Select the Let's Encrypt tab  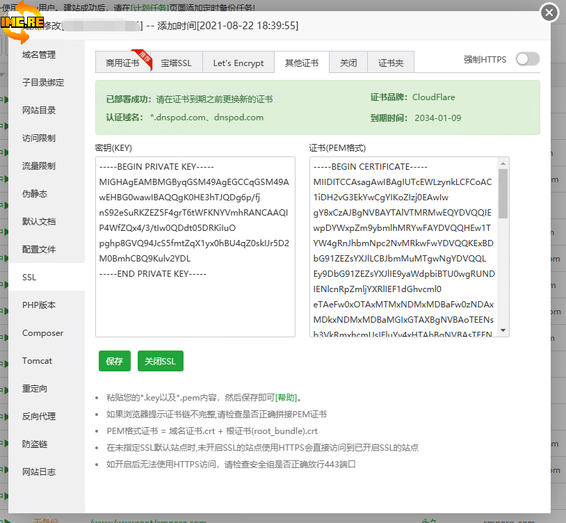click(238, 63)
